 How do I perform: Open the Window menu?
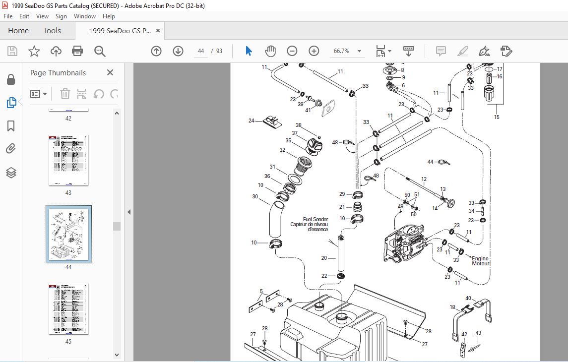coord(85,16)
